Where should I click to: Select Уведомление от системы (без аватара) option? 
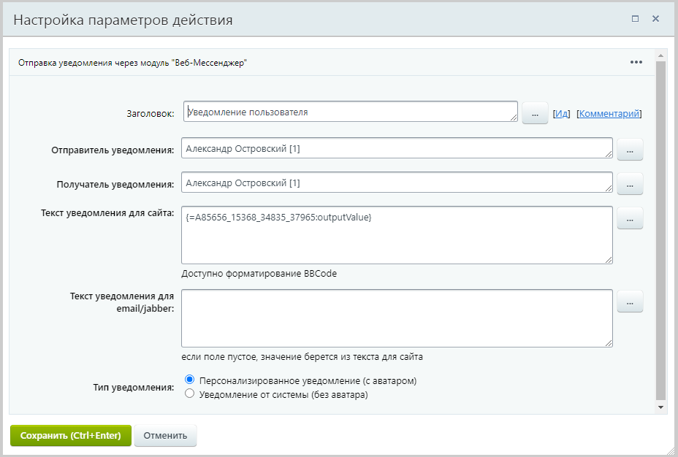tap(190, 394)
